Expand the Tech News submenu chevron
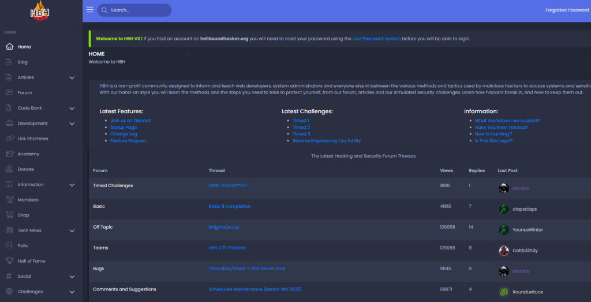Screen dimensions: 591x302 coord(72,230)
